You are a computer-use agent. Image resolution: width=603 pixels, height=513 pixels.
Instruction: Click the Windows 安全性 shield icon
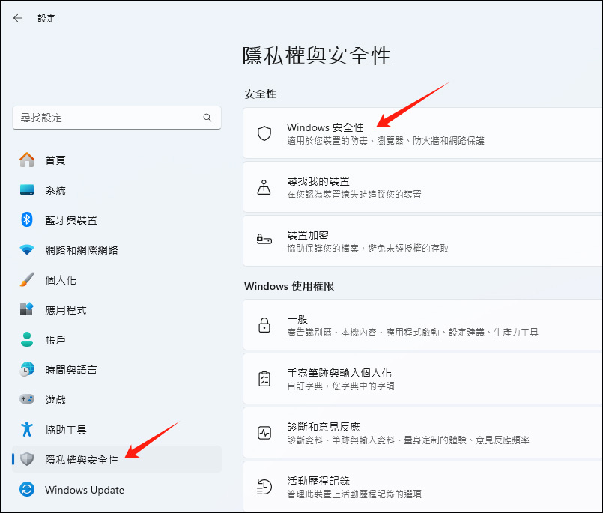[264, 133]
